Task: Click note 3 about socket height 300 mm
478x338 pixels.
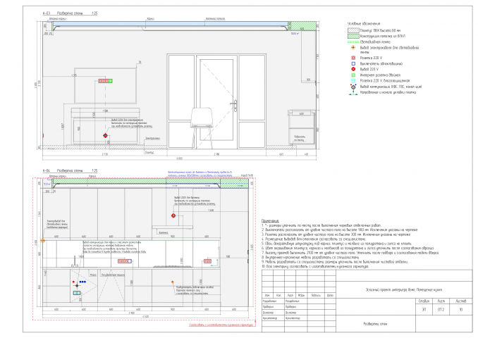Action: pos(336,234)
